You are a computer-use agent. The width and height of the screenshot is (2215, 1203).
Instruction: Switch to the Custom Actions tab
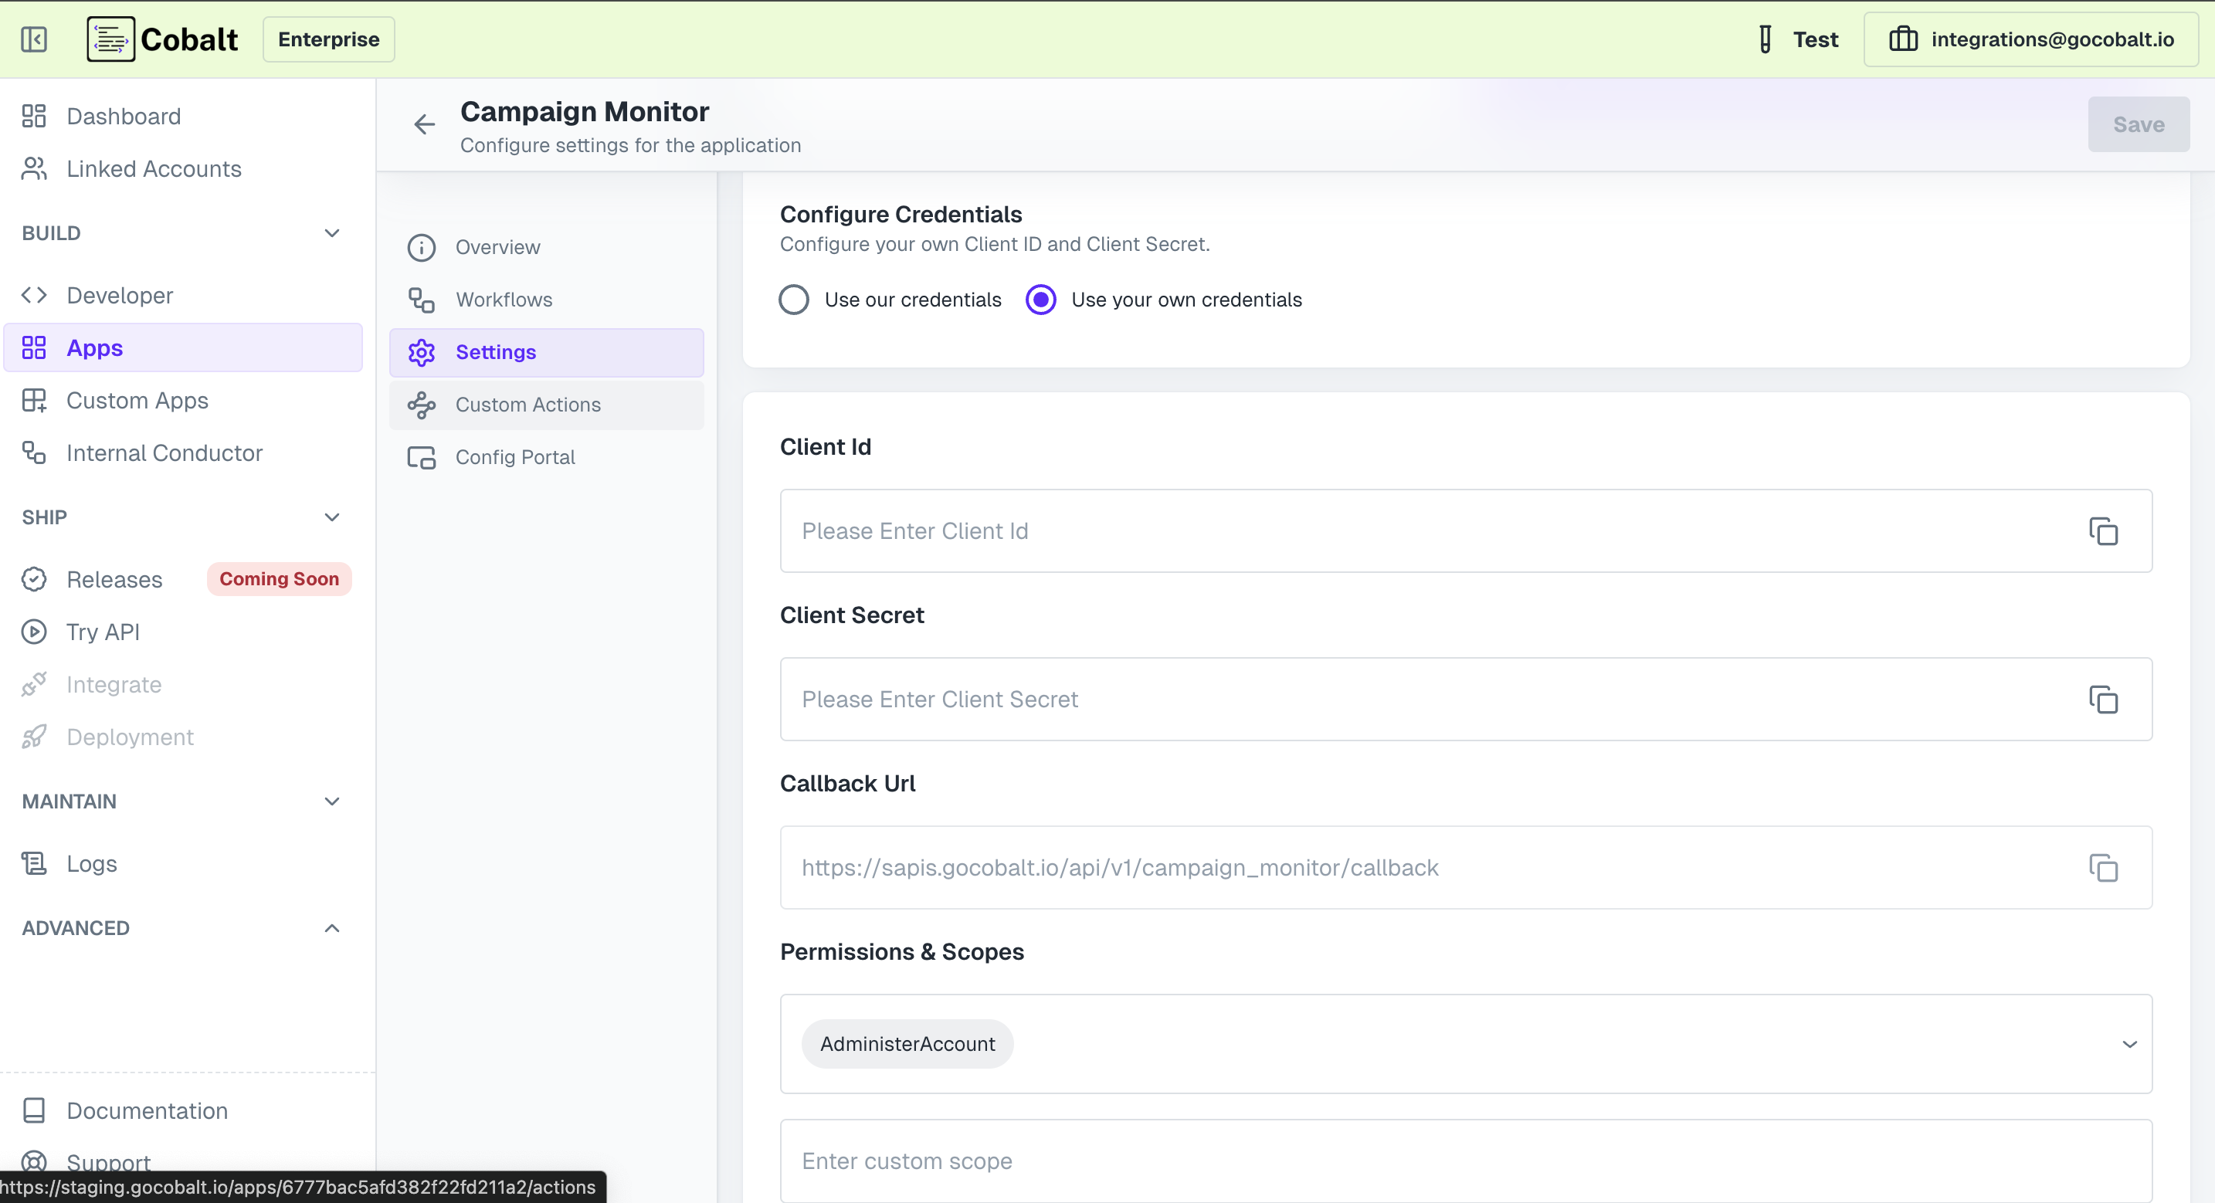pyautogui.click(x=527, y=404)
